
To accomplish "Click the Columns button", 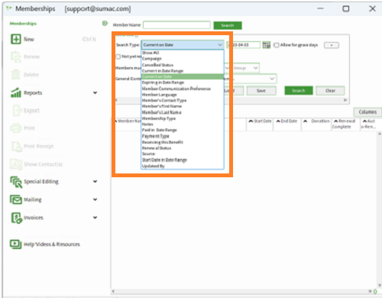I will (x=367, y=112).
